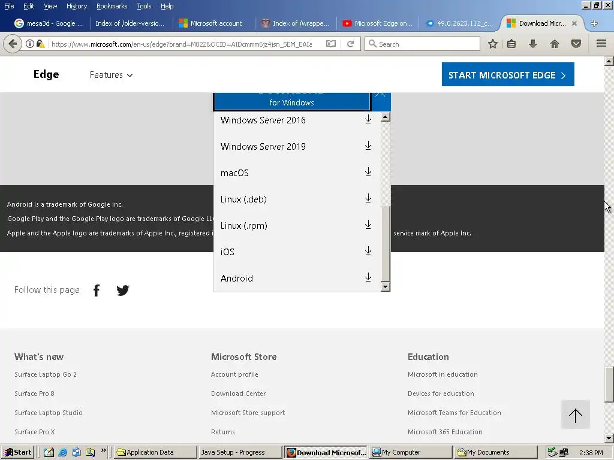Open the View menu
Image resolution: width=614 pixels, height=460 pixels.
pos(50,6)
